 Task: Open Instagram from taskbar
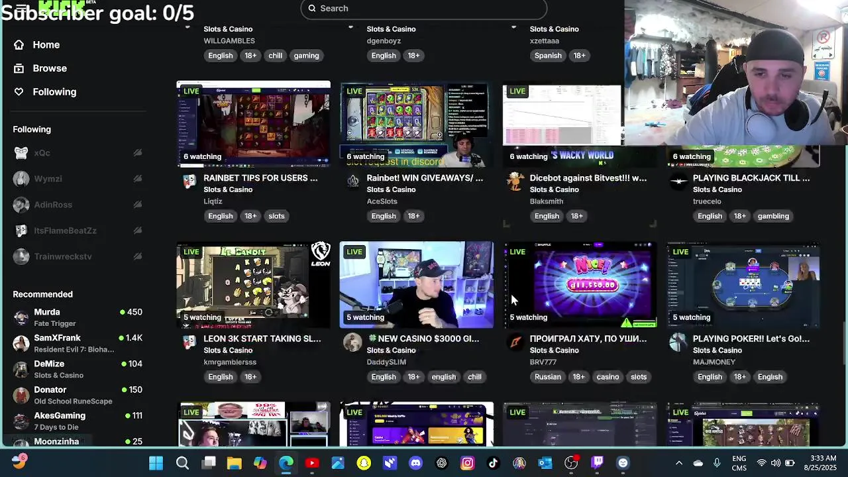point(468,463)
